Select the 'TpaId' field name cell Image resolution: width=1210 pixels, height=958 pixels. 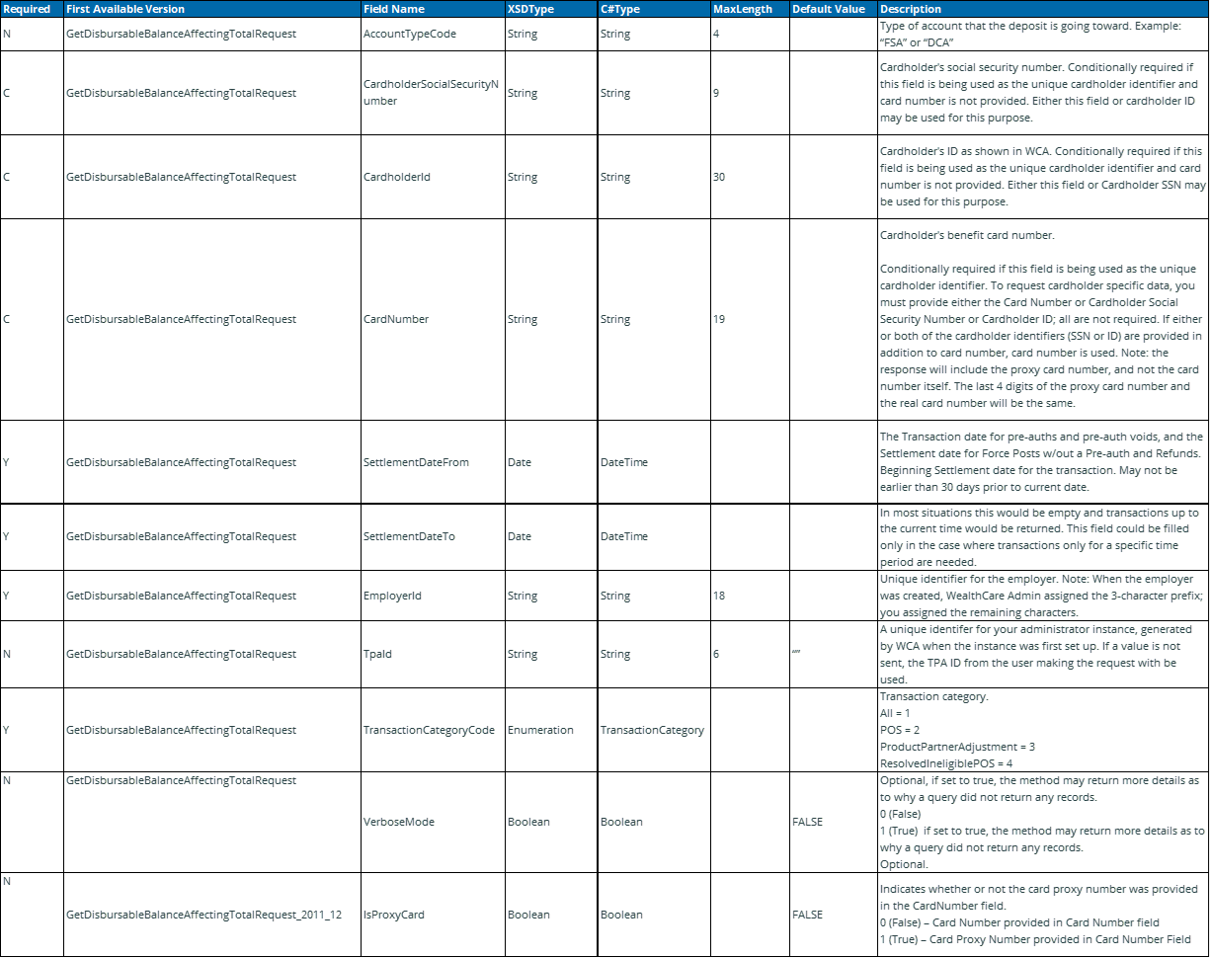(x=432, y=654)
